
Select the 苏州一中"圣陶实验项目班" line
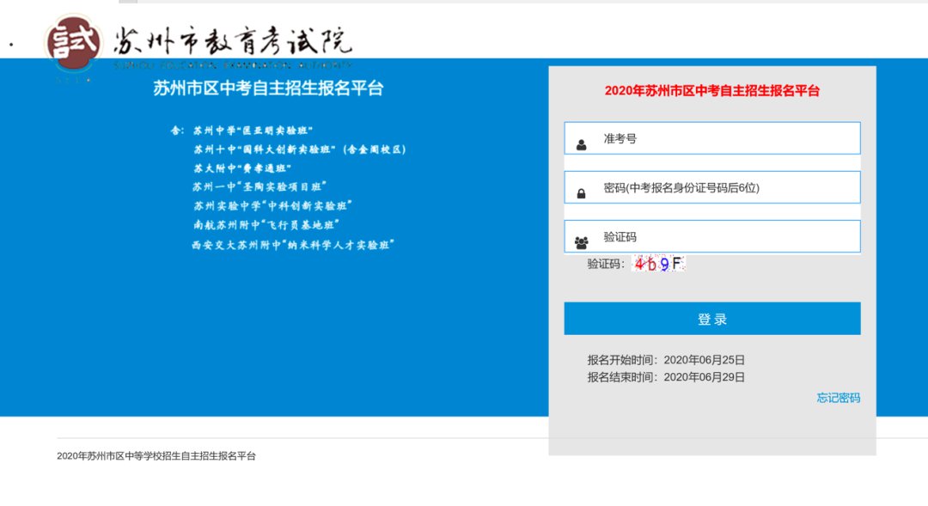[259, 186]
